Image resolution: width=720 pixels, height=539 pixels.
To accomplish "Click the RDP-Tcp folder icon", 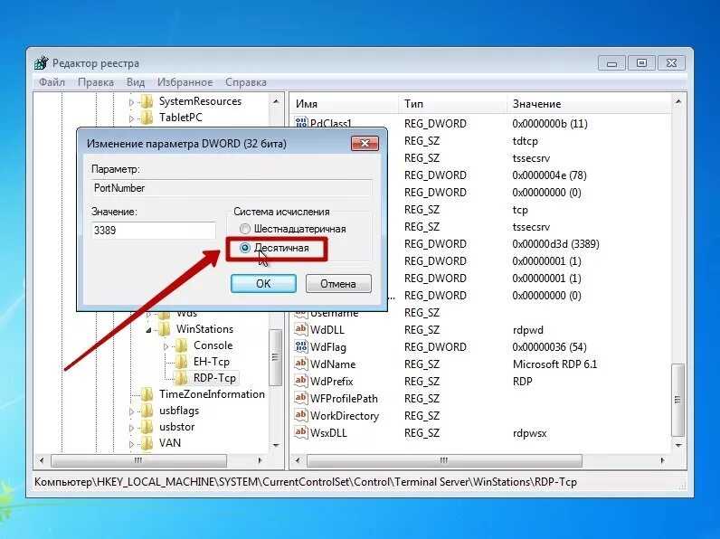I will pos(182,378).
